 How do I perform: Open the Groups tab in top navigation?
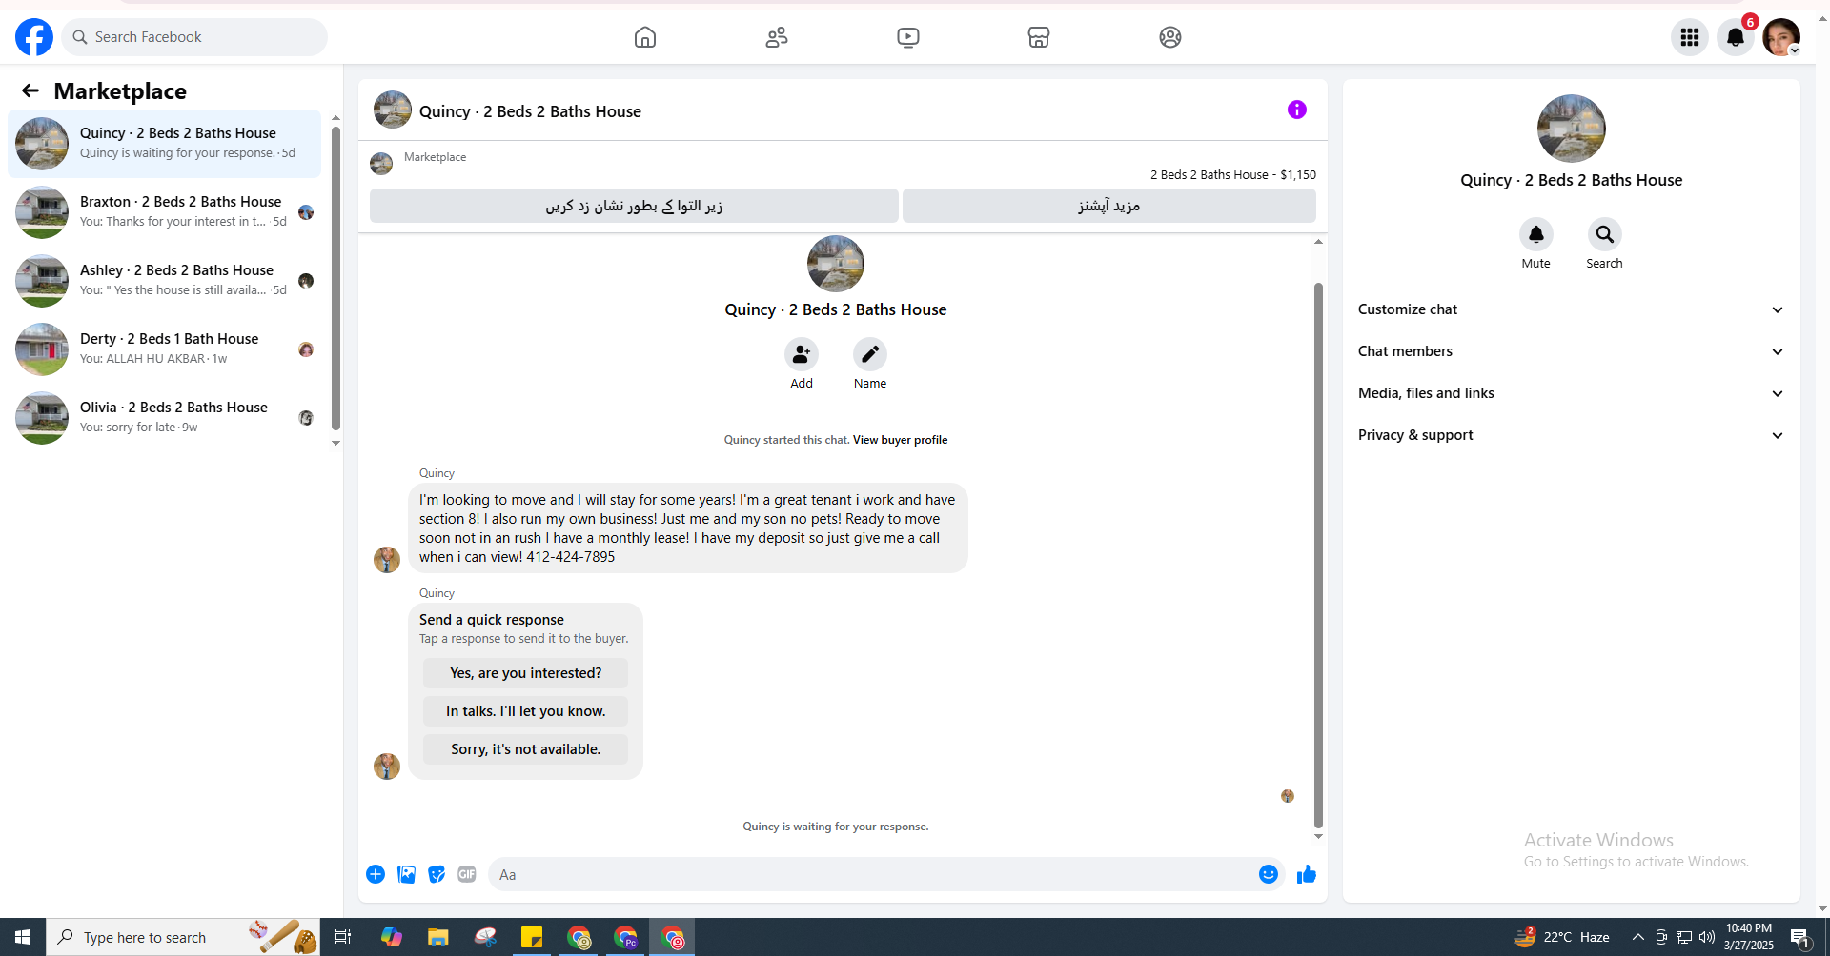pos(1170,37)
